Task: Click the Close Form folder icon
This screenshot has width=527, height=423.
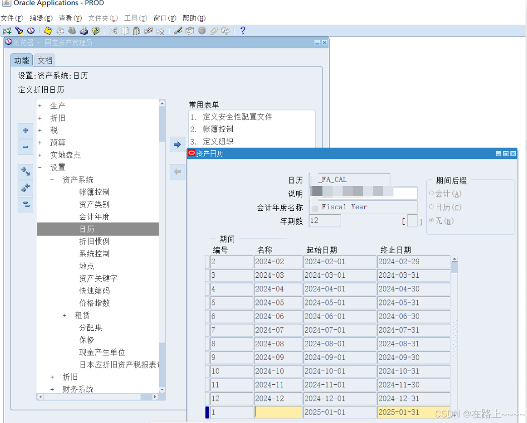Action: coord(96,31)
